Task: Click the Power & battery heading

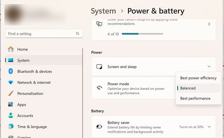Action: coord(156,11)
